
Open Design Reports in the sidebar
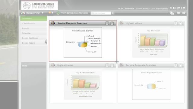(x=33, y=43)
